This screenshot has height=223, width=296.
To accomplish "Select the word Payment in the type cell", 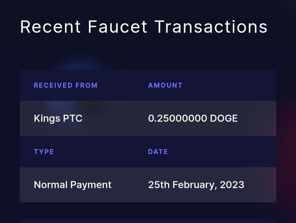I will point(91,185).
